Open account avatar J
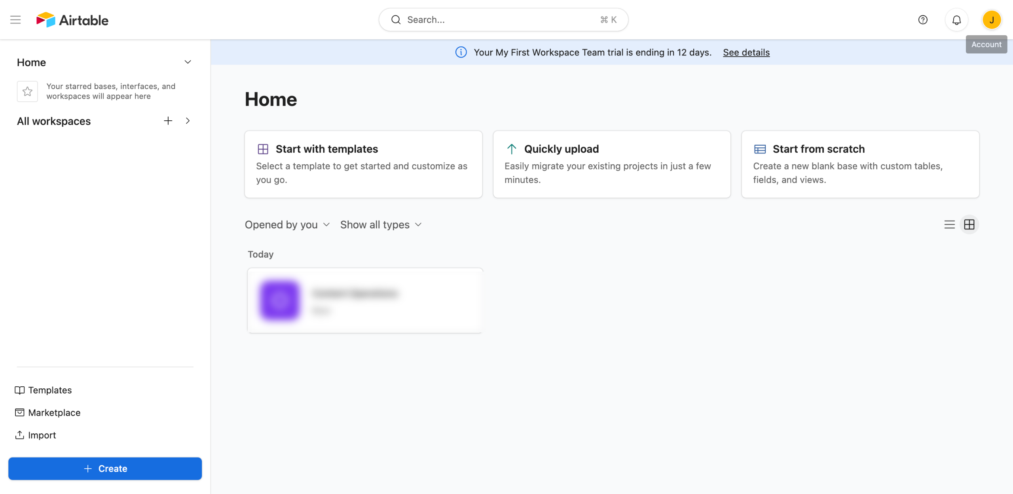Viewport: 1013px width, 494px height. pos(992,20)
